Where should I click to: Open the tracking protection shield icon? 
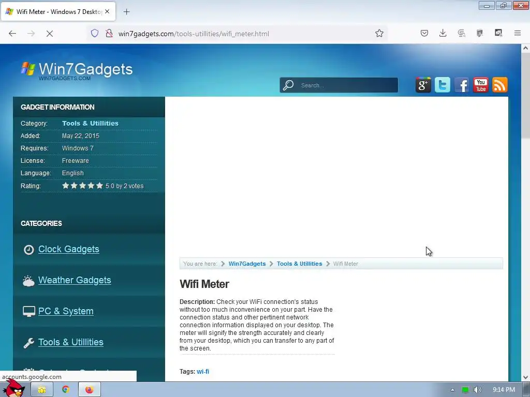[95, 33]
